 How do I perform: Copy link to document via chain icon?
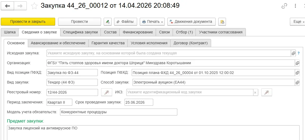(284, 6)
